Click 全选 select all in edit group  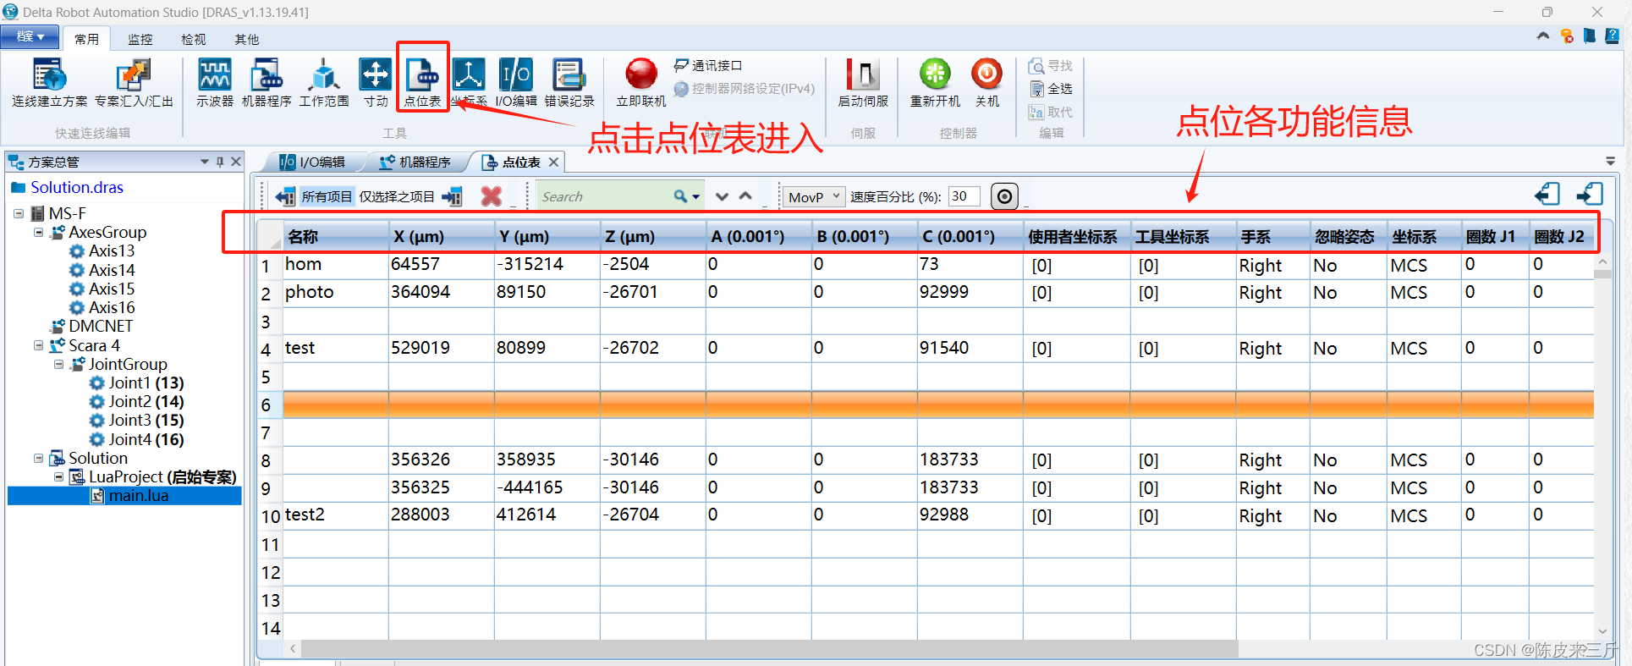coord(1051,89)
